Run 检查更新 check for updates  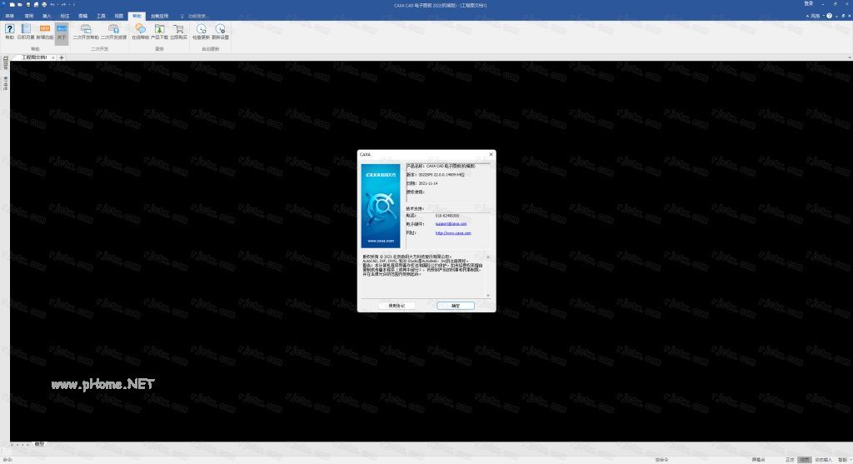(x=202, y=31)
